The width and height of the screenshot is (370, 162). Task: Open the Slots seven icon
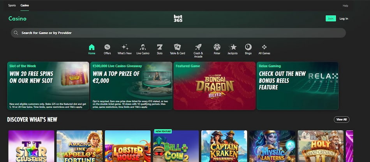[x=160, y=47]
